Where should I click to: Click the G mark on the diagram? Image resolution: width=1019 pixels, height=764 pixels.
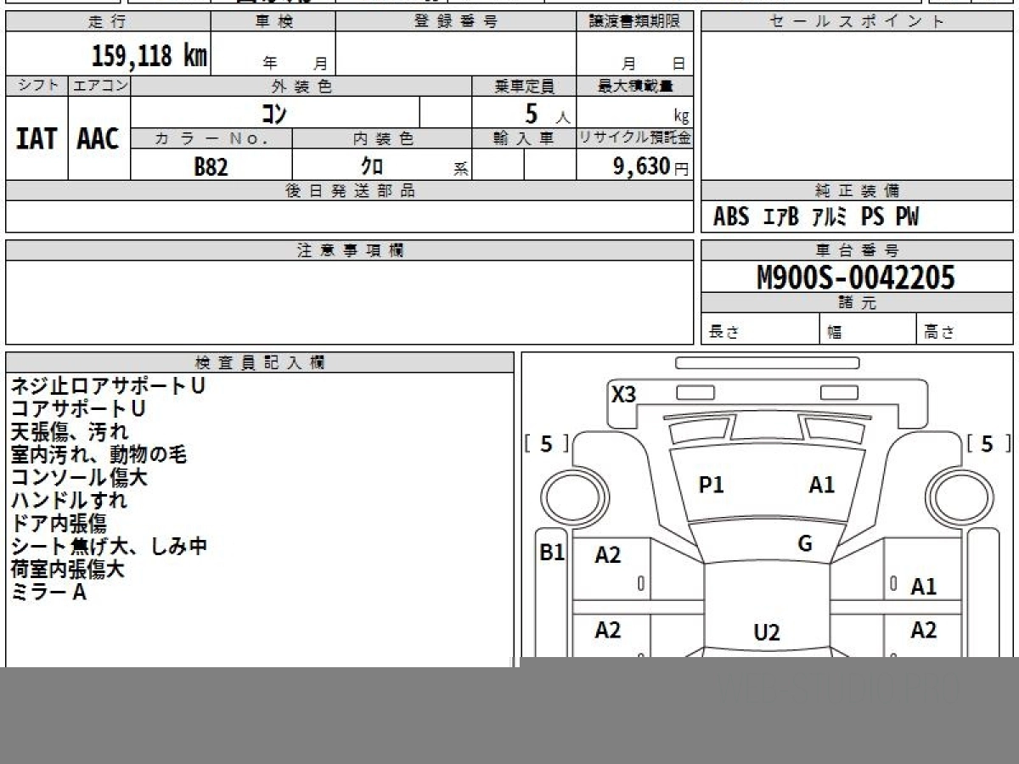point(805,544)
